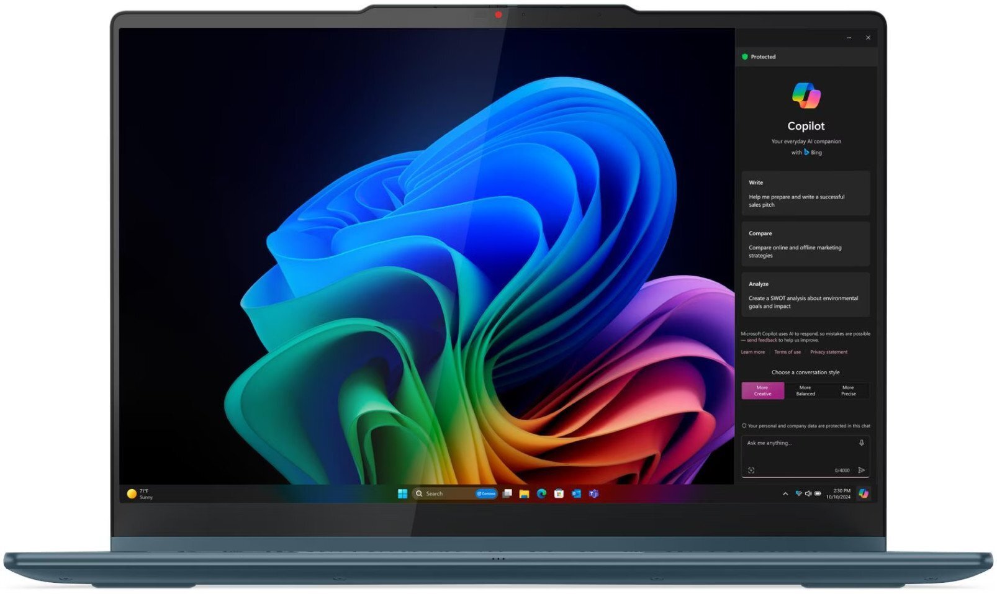Open Copilot from the taskbar corner
The width and height of the screenshot is (997, 594).
862,493
